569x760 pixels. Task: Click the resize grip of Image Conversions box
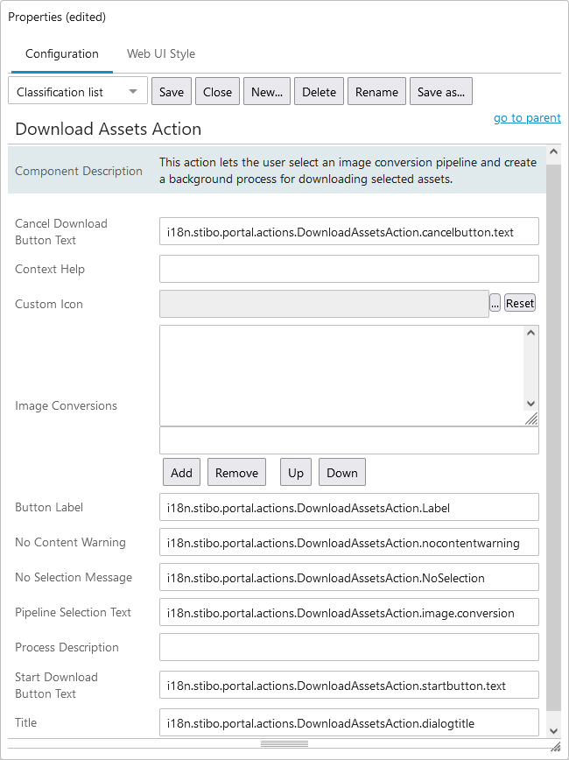(x=531, y=419)
